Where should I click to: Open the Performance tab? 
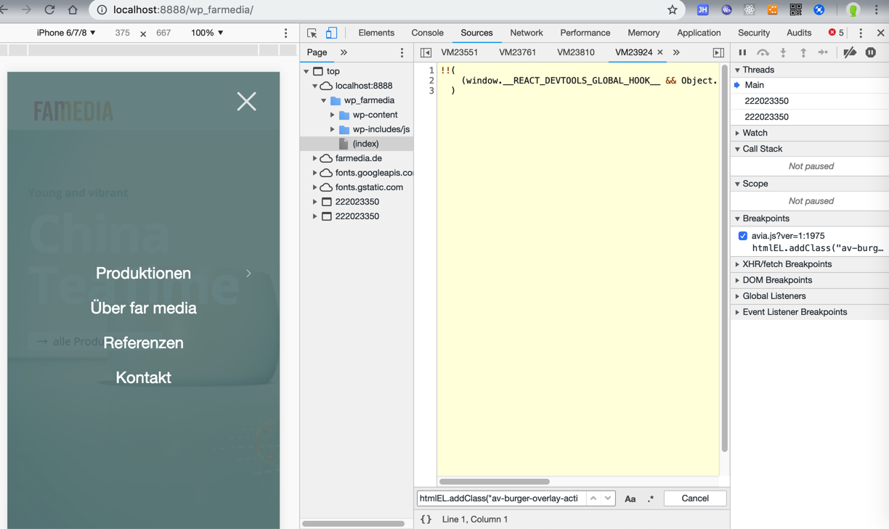tap(585, 33)
